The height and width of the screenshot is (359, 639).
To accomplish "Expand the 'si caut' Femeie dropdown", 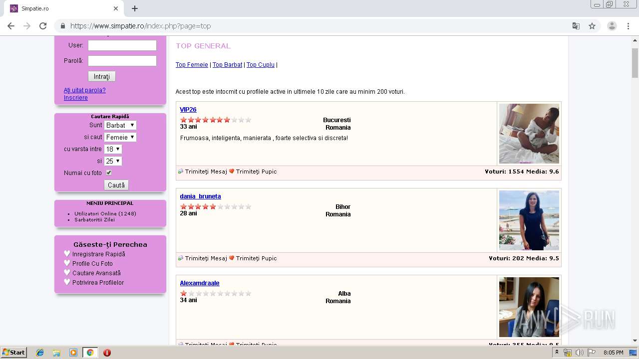I will [x=120, y=137].
